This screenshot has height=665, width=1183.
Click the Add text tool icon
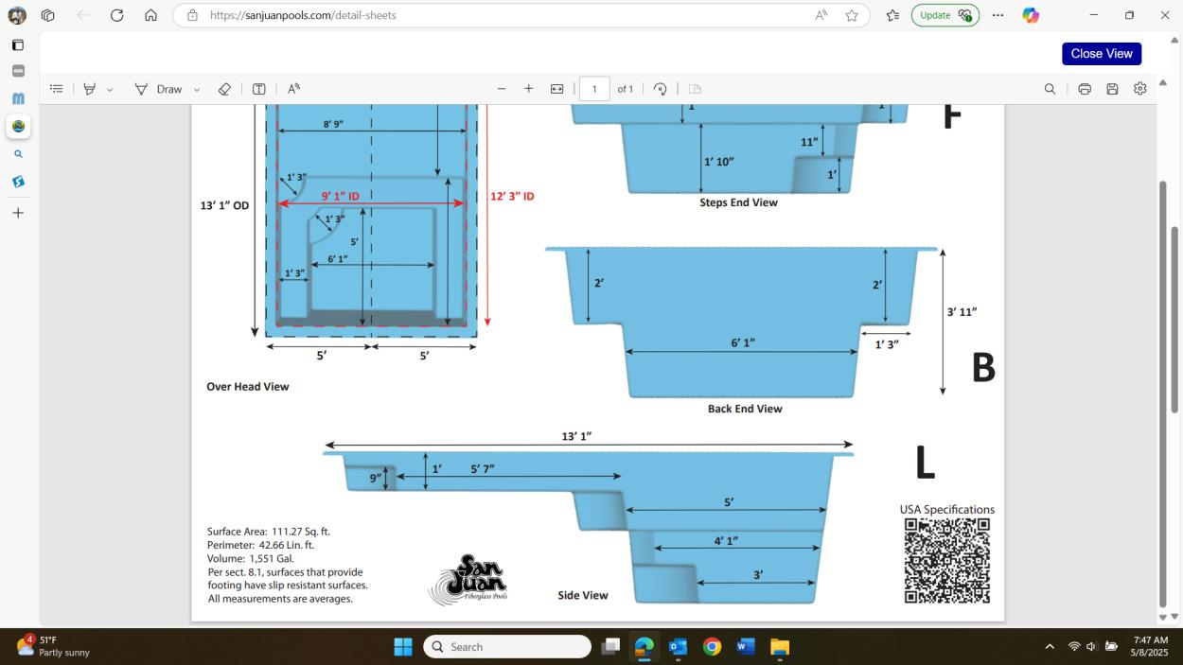(x=258, y=89)
